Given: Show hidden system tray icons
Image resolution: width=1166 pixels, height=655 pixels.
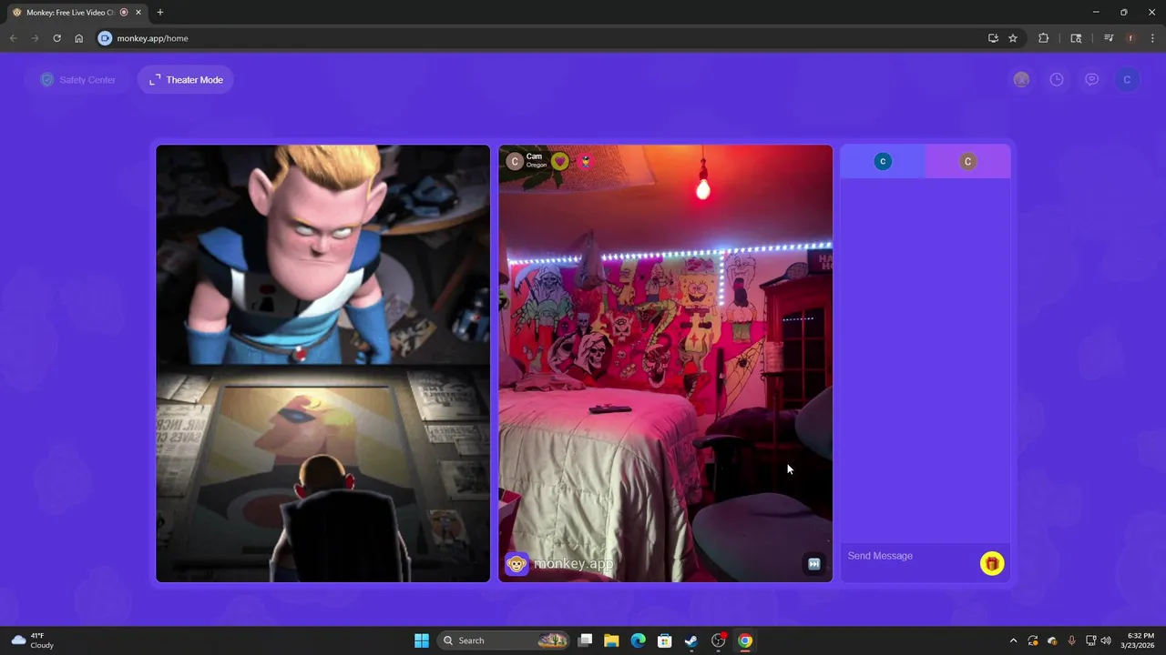Looking at the screenshot, I should click(x=1013, y=640).
